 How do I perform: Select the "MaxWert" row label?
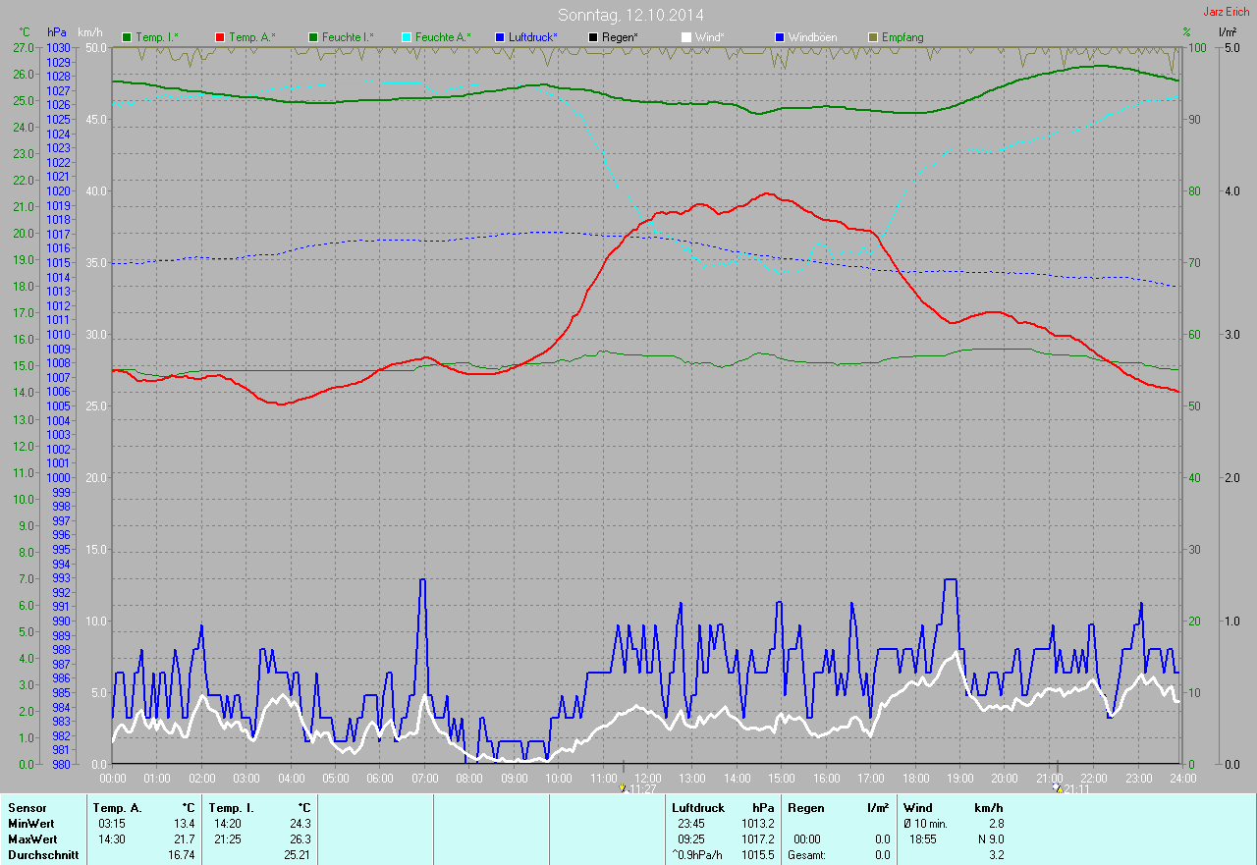pos(32,839)
